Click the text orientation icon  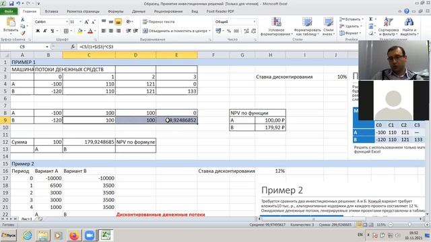(129, 22)
